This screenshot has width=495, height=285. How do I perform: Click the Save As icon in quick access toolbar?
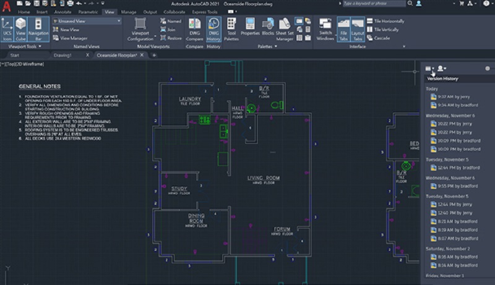tap(45, 4)
